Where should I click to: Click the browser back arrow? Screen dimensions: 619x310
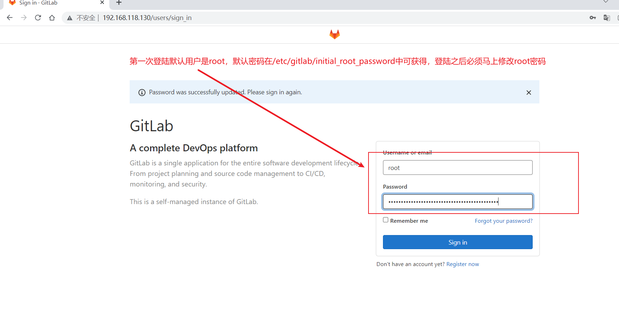coord(10,18)
